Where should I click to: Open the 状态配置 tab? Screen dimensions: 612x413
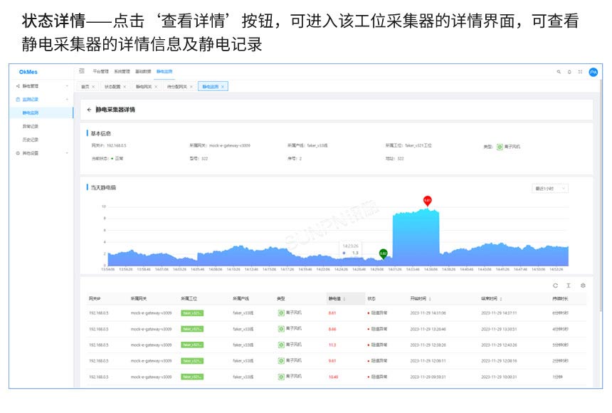coord(112,85)
